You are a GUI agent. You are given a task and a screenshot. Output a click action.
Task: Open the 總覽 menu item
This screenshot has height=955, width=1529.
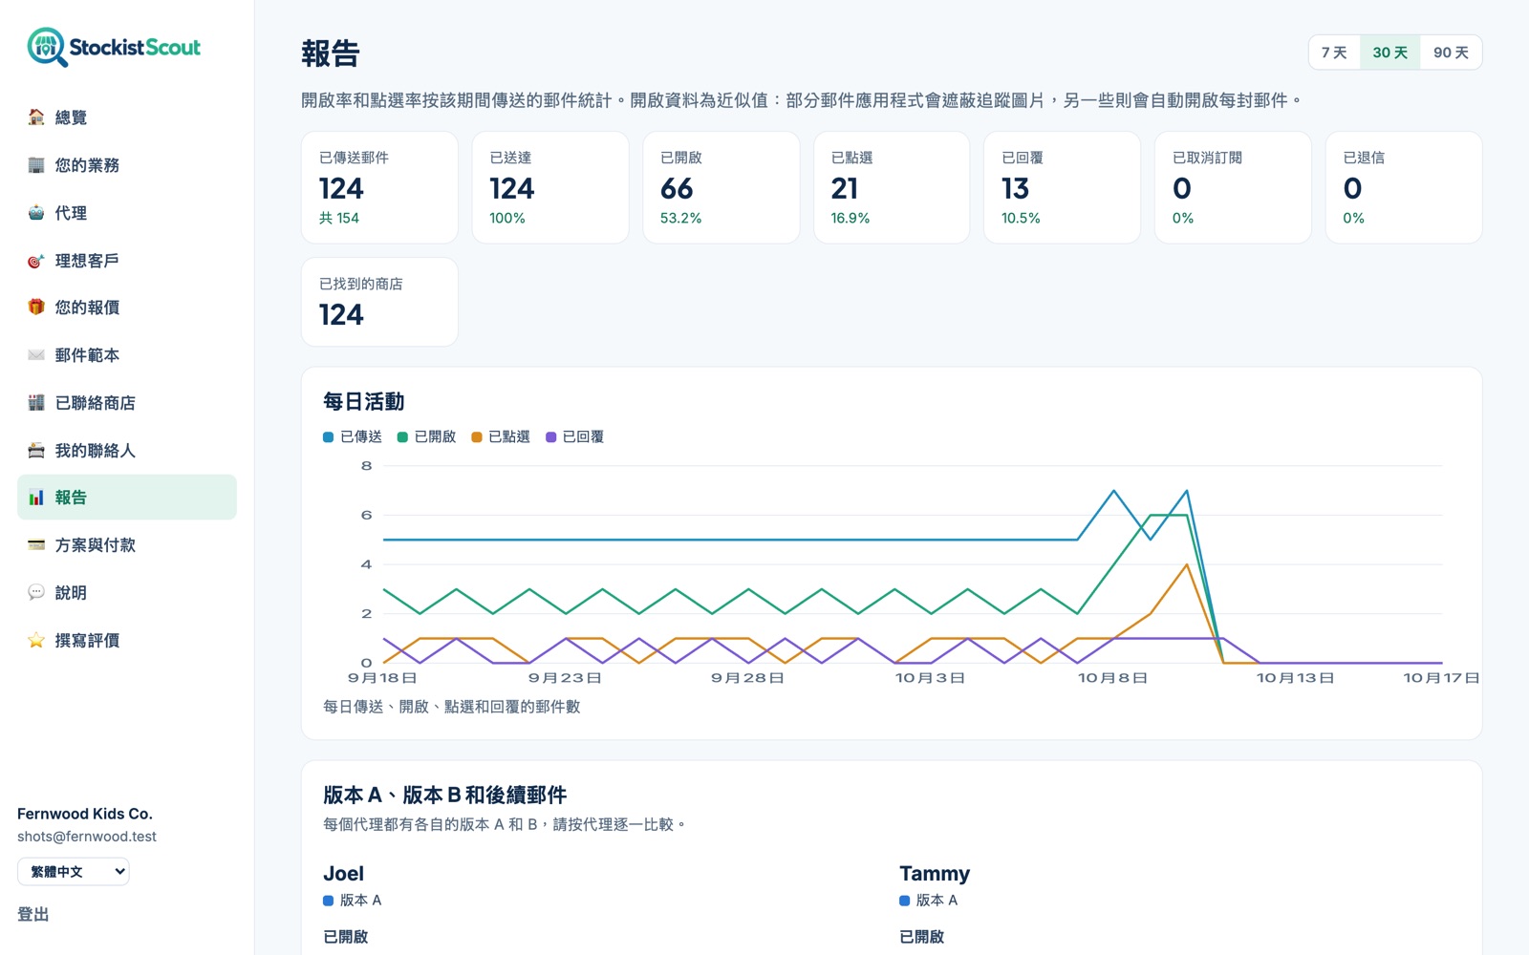127,117
